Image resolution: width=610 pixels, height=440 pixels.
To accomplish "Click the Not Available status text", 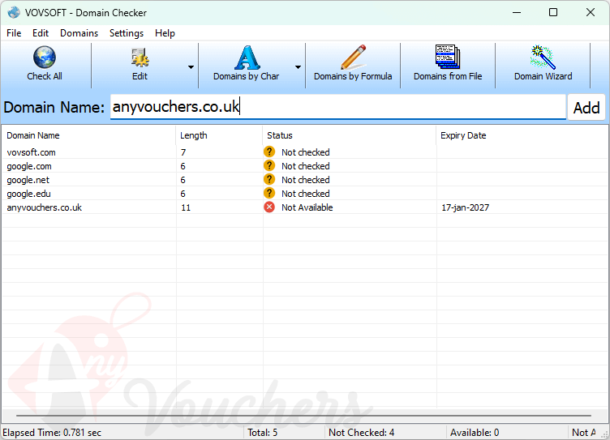I will [307, 207].
